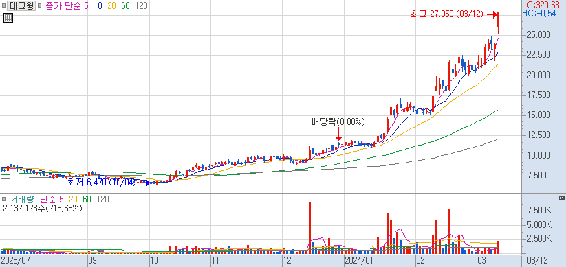Click the volume 단순 average label
The image size is (566, 267).
click(x=49, y=199)
